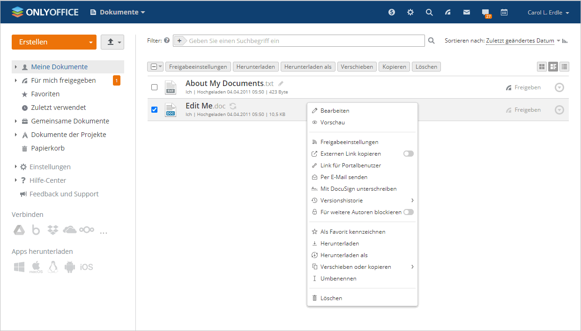Toggle sort direction icon

click(565, 41)
